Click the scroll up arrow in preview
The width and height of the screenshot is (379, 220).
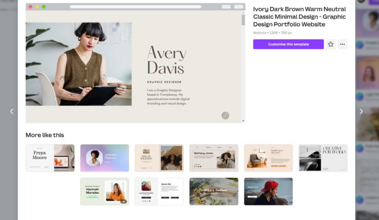[243, 13]
